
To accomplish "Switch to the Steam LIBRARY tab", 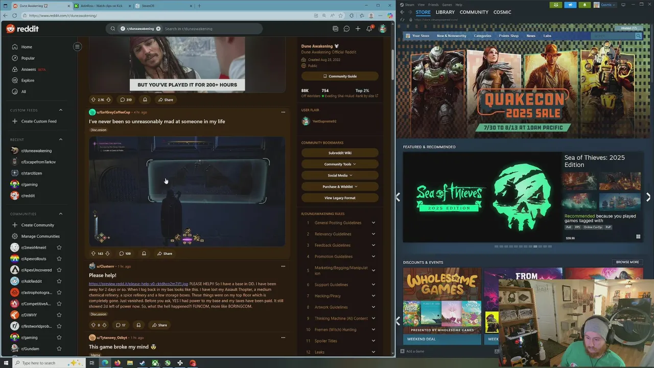I will 445,12.
